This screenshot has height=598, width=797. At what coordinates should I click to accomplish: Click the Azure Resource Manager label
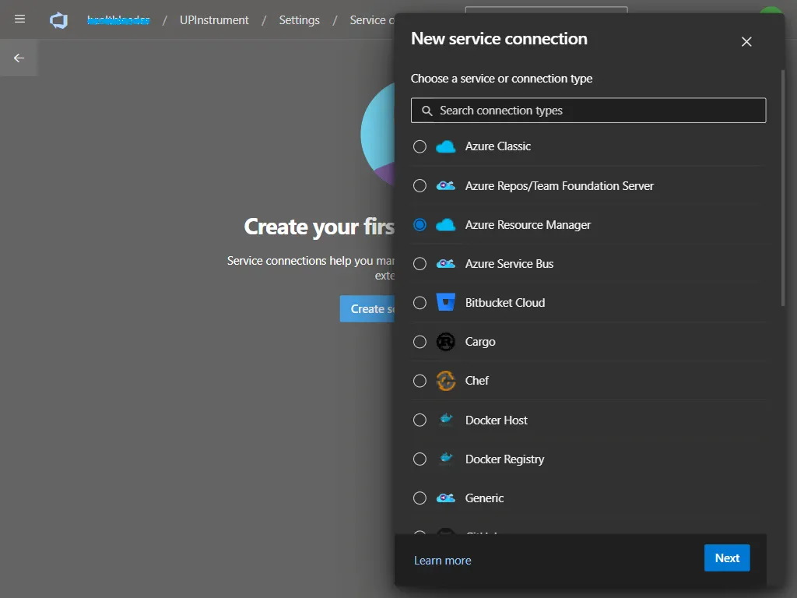pyautogui.click(x=528, y=225)
